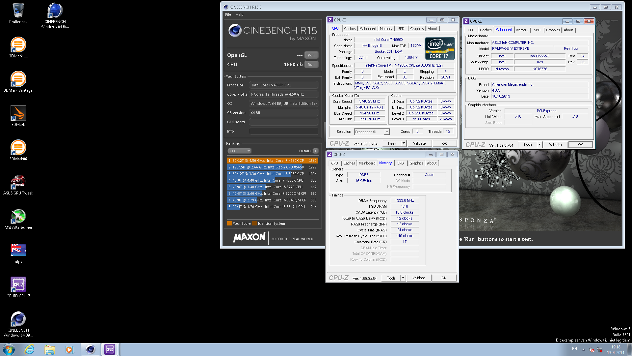This screenshot has width=632, height=356.
Task: Click OK in the Memory window
Action: click(444, 278)
